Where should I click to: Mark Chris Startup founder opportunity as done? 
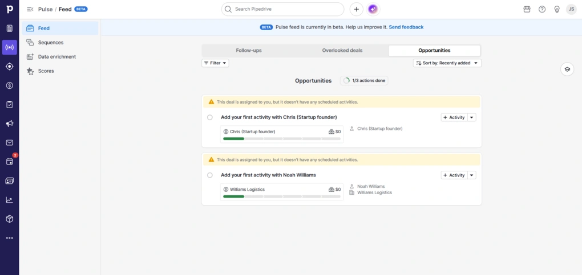pos(210,117)
